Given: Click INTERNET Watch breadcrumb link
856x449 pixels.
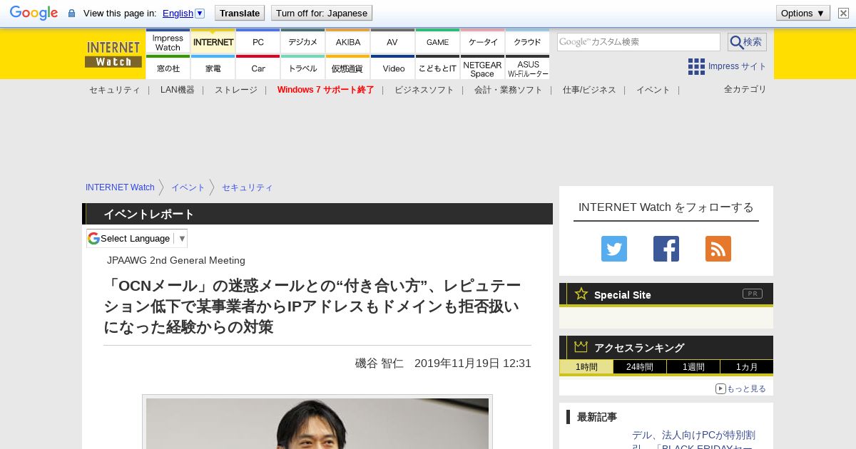Looking at the screenshot, I should click(120, 187).
